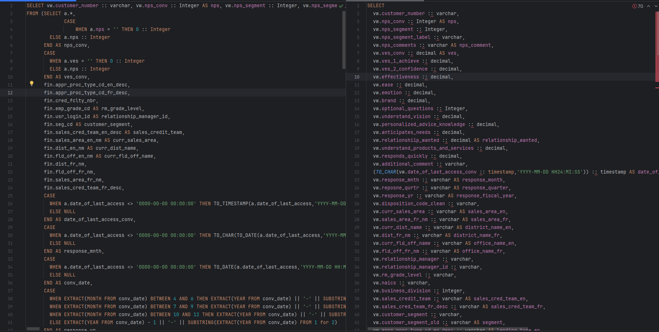659x332 pixels.
Task: Click the left editor horizontal scrollbar thumb
Action: click(x=33, y=328)
